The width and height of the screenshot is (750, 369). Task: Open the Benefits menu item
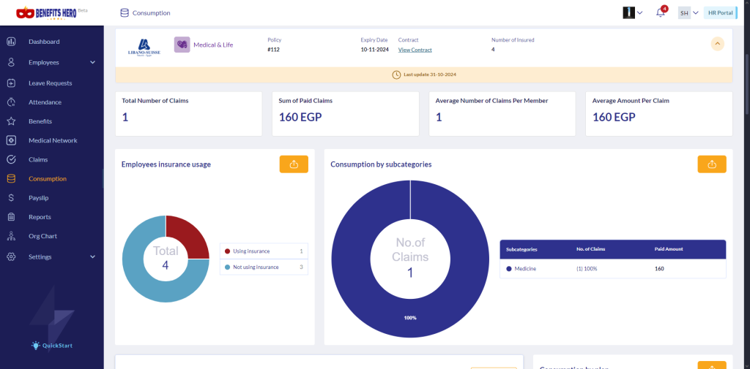[x=40, y=121]
